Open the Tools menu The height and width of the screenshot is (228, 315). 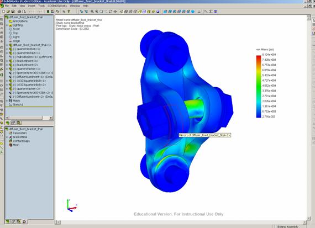[x=41, y=6]
